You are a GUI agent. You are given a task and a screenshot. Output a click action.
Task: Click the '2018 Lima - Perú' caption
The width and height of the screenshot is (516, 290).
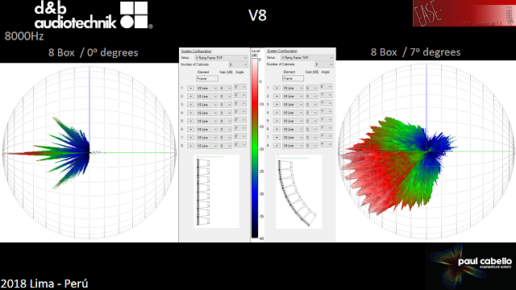click(x=44, y=284)
